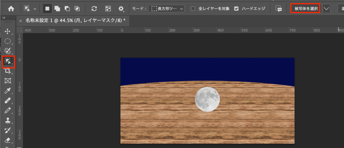The image size is (344, 148).
Task: Select the Frame tool
Action: pos(8,81)
